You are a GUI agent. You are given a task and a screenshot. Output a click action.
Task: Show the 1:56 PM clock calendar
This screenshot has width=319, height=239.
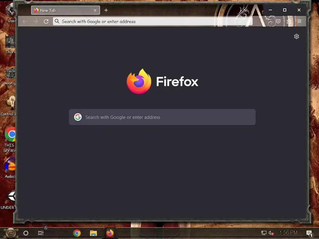[288, 232]
